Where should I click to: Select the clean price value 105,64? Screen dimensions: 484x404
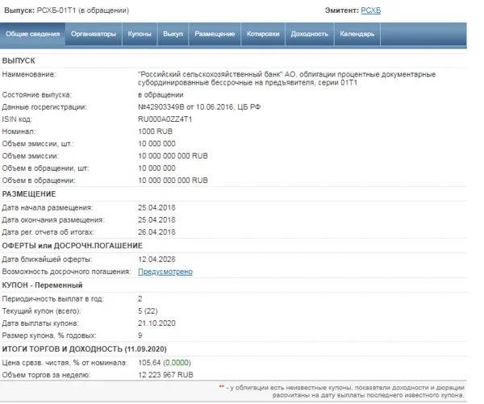tap(149, 363)
